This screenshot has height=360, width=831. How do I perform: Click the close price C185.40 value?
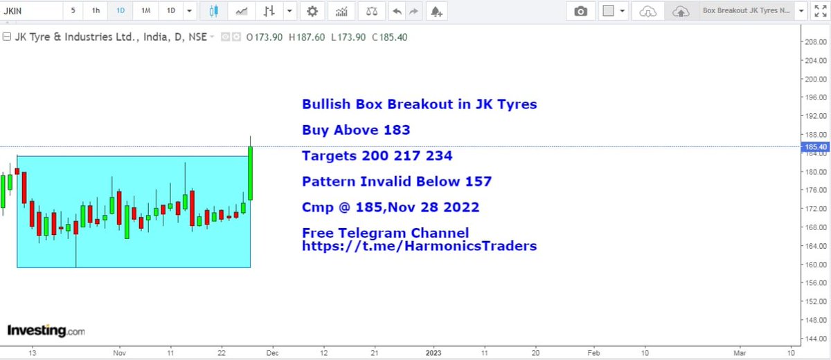point(390,37)
